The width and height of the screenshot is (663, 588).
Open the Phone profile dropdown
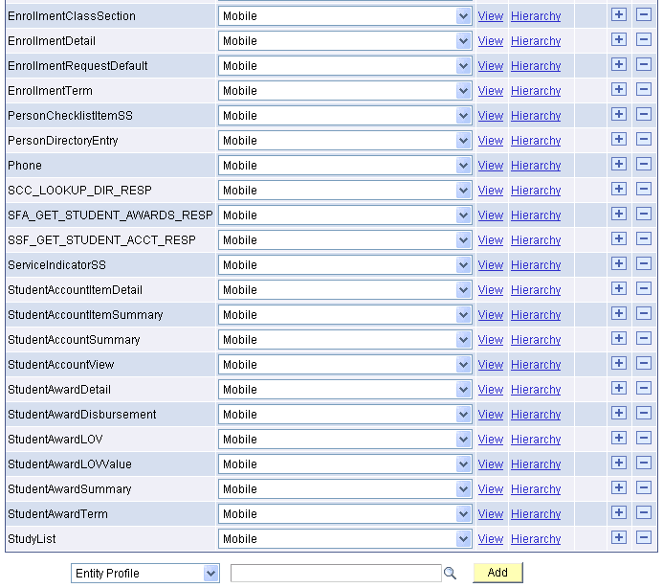pos(345,166)
